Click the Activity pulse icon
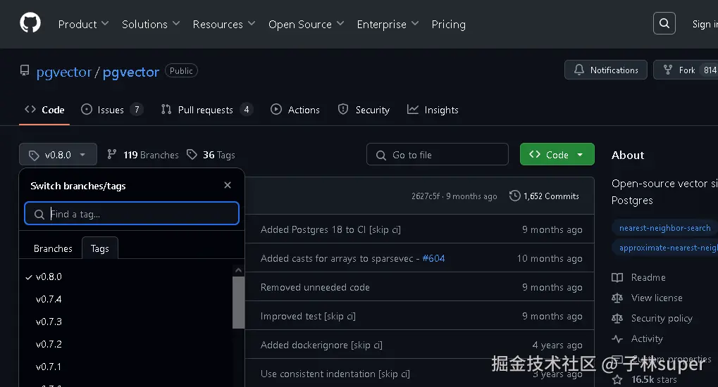Image resolution: width=718 pixels, height=387 pixels. point(617,338)
